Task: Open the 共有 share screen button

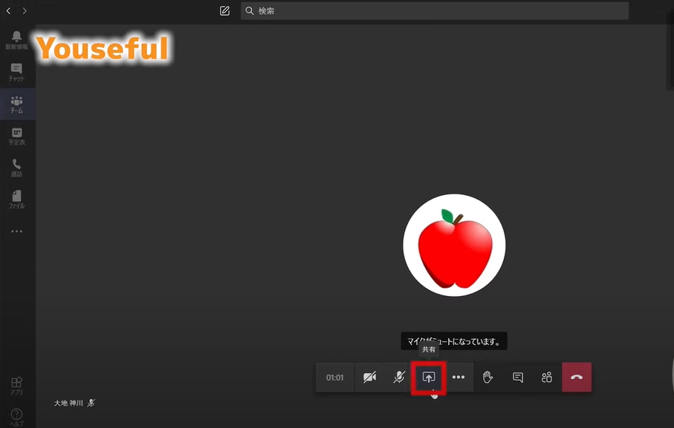Action: coord(429,378)
